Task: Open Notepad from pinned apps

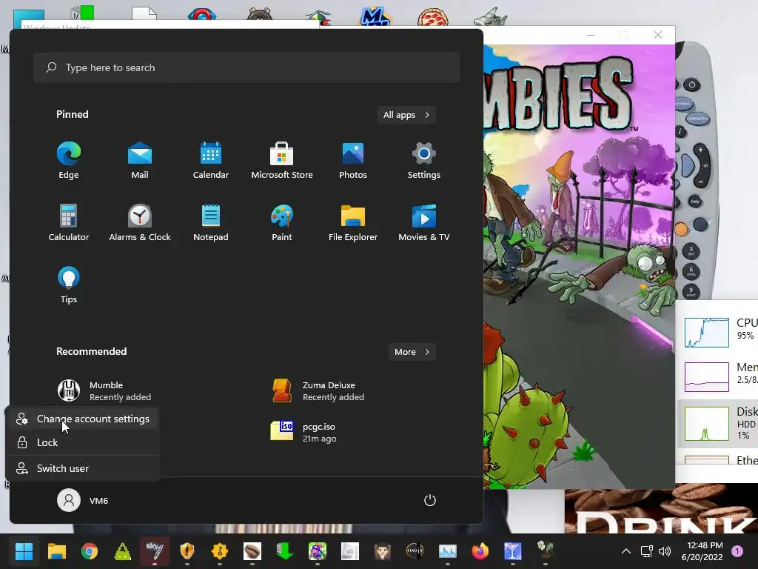Action: 211,223
